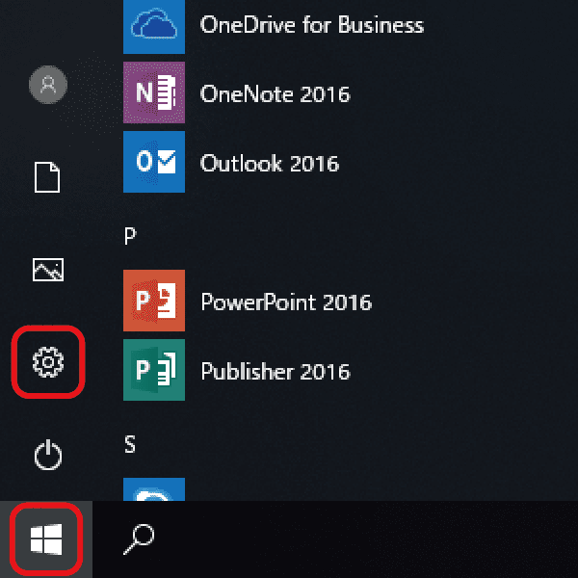
Task: Launch PowerPoint 2016 from its orange icon
Action: click(x=154, y=301)
